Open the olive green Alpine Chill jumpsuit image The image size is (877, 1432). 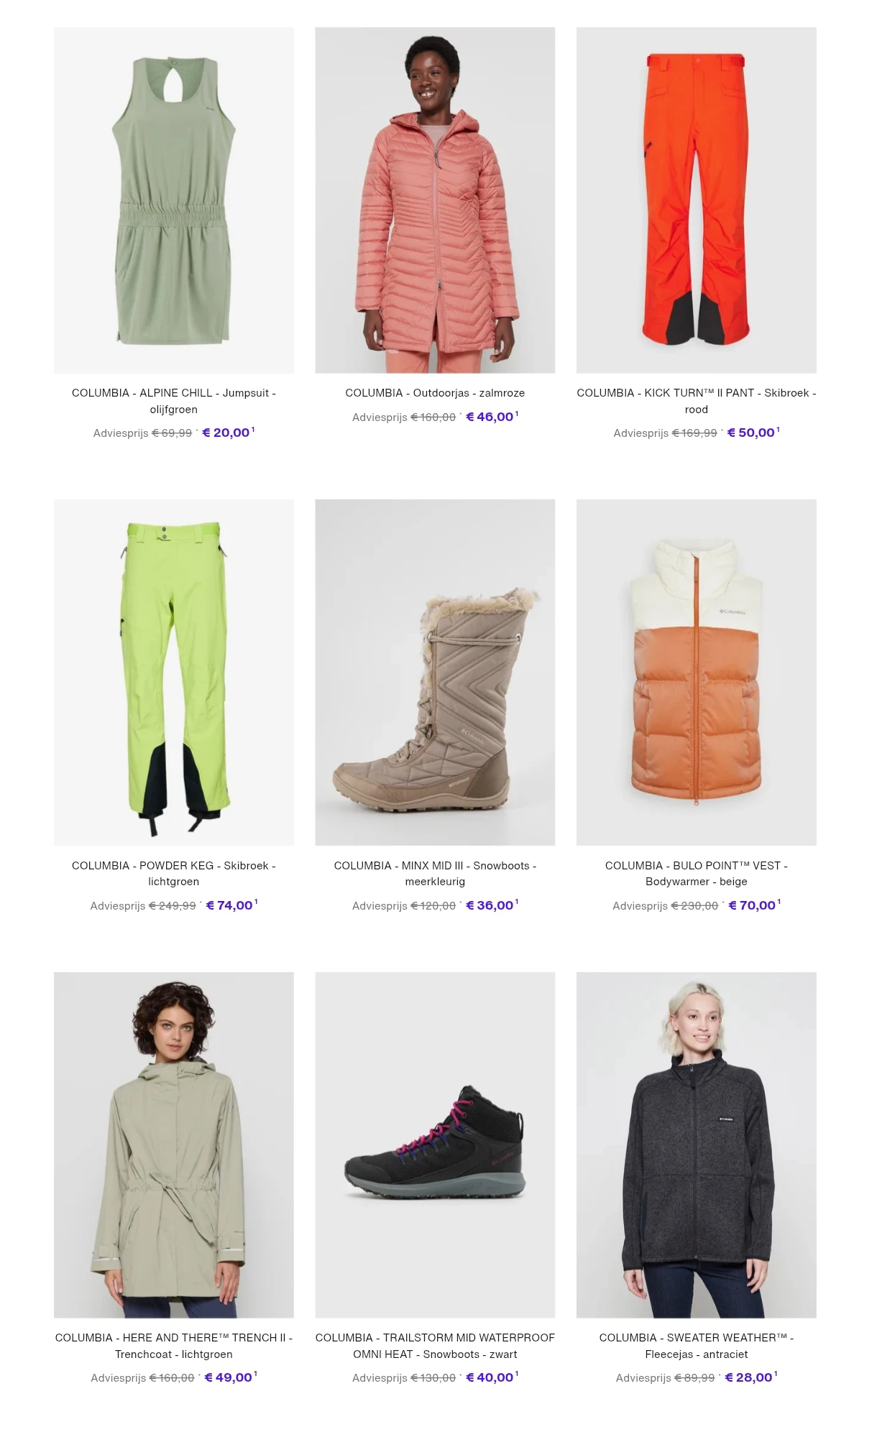(173, 200)
